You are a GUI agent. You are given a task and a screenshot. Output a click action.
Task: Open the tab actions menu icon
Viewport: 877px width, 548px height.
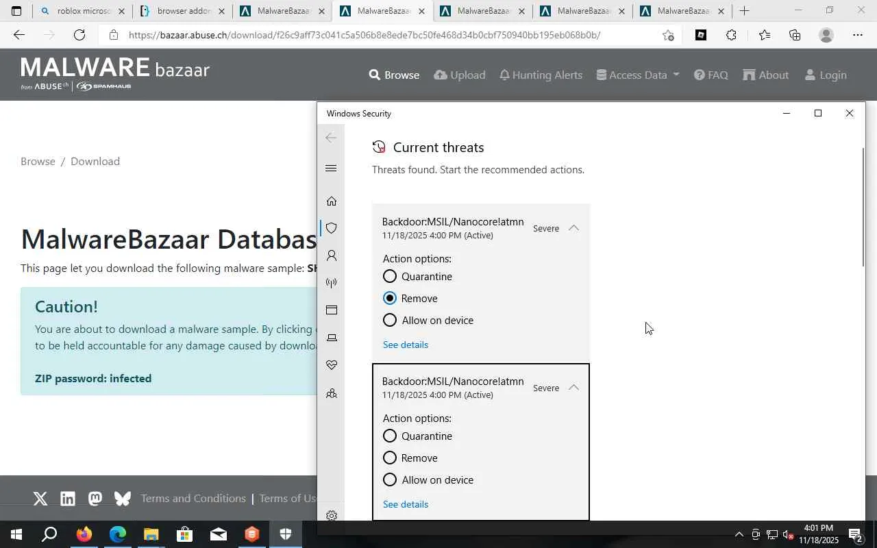[x=16, y=11]
